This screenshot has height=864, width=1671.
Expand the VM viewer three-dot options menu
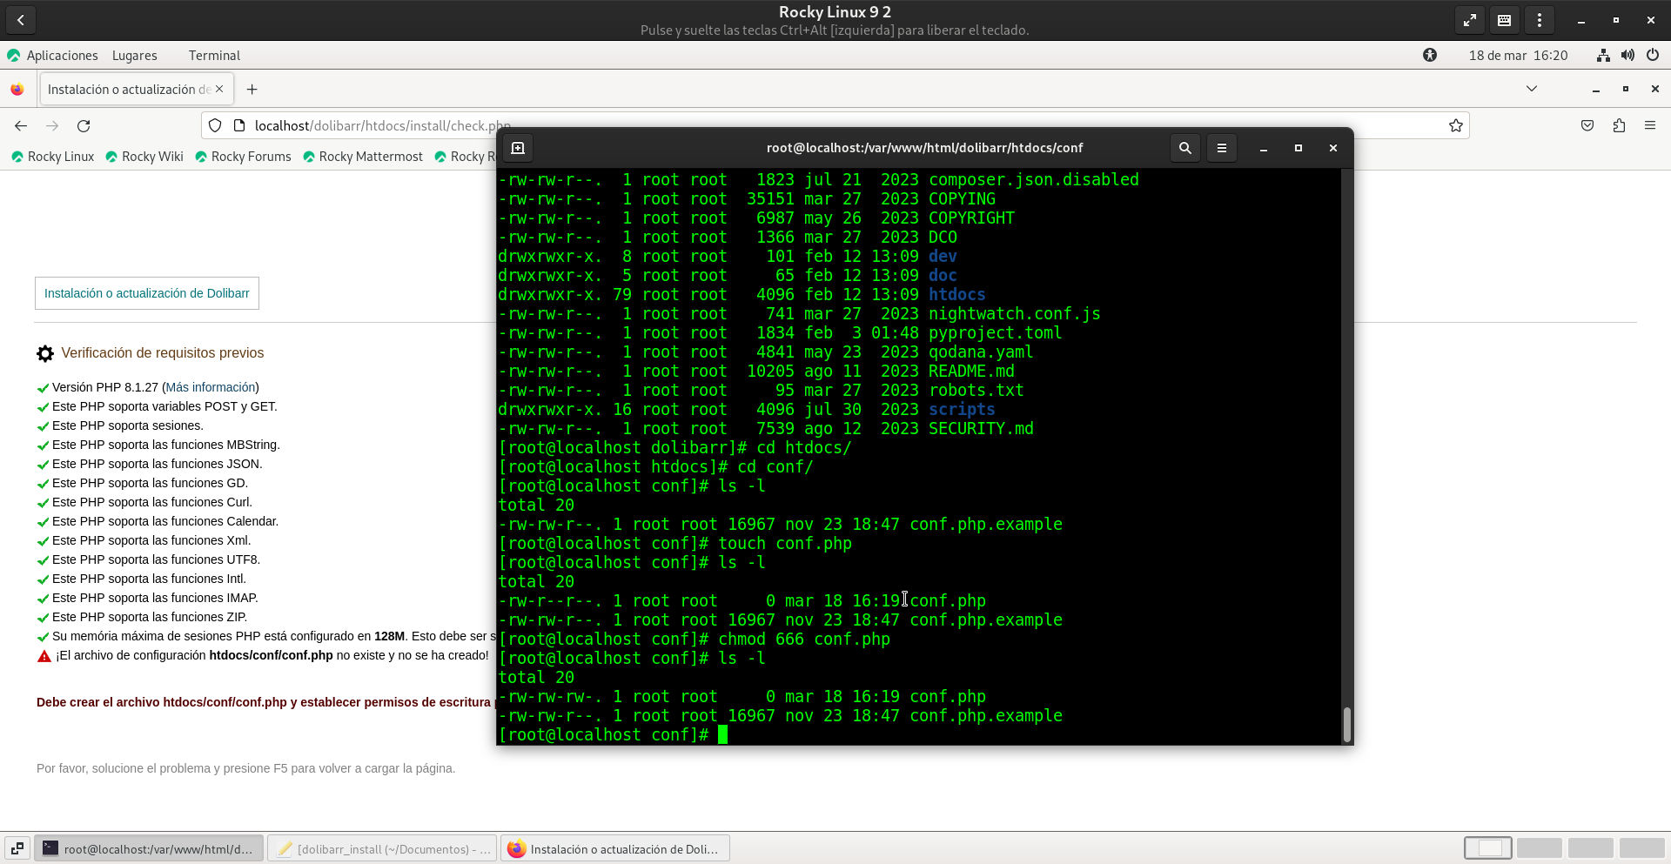[1539, 20]
